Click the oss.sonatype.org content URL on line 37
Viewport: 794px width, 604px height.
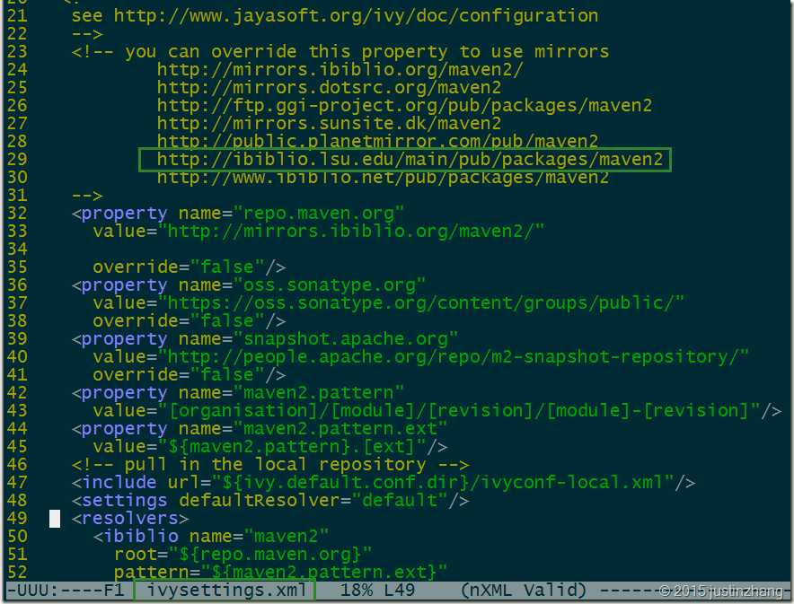coord(420,303)
